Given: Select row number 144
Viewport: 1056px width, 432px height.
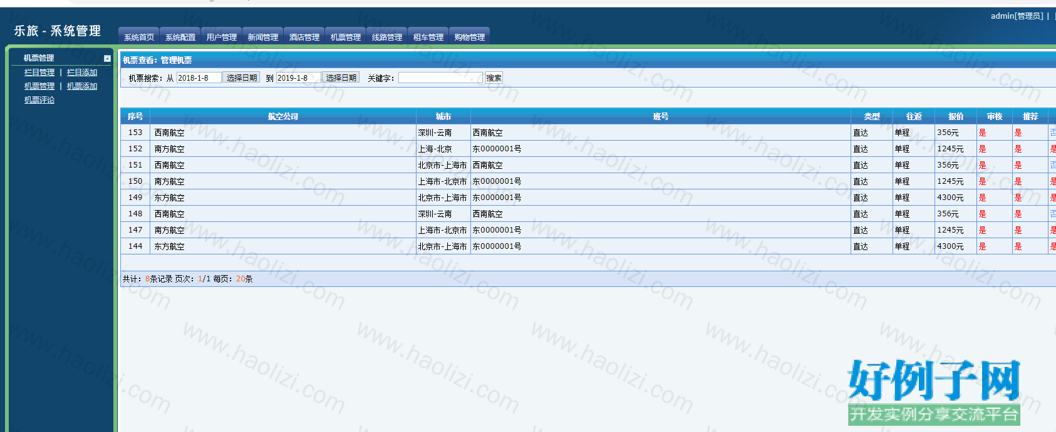Looking at the screenshot, I should pos(135,246).
